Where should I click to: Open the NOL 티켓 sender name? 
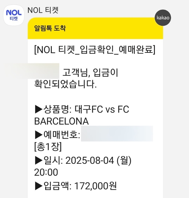pyautogui.click(x=43, y=10)
